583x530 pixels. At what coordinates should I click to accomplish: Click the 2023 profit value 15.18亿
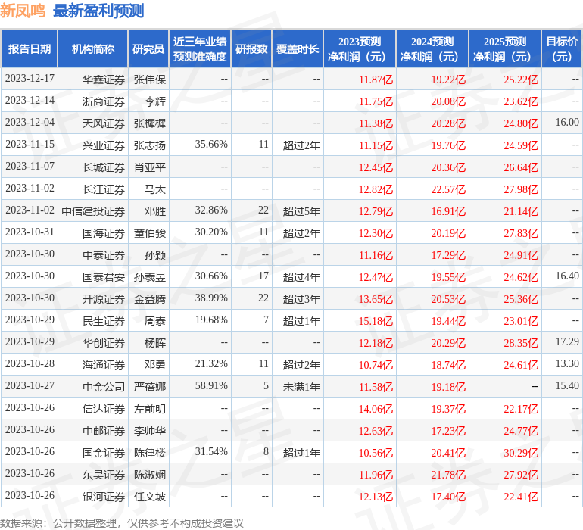(376, 321)
